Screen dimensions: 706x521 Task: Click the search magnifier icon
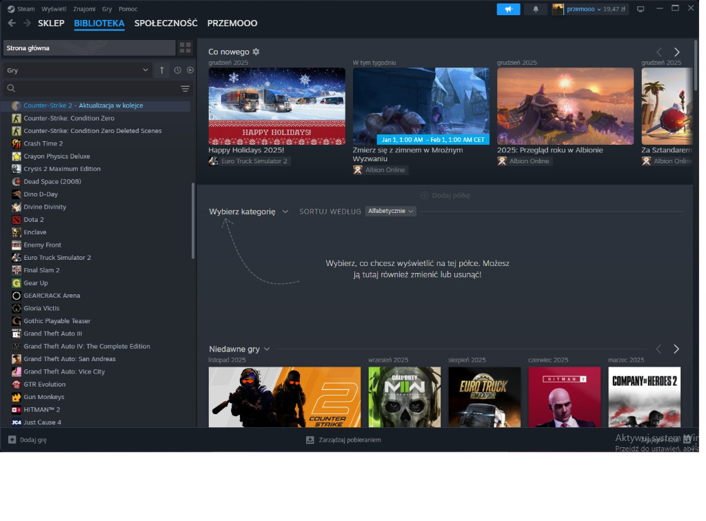11,89
